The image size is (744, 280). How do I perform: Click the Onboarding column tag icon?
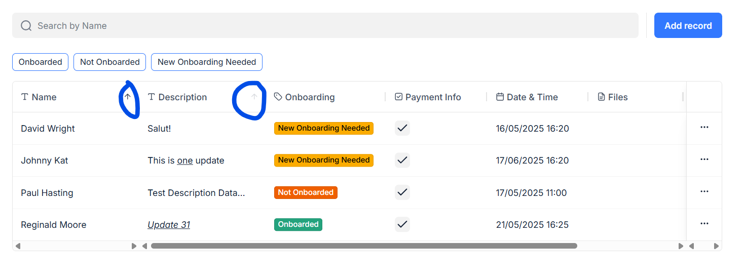pyautogui.click(x=278, y=97)
